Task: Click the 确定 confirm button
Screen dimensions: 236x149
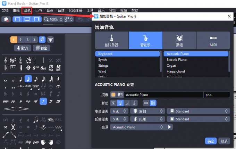Action: point(211,141)
